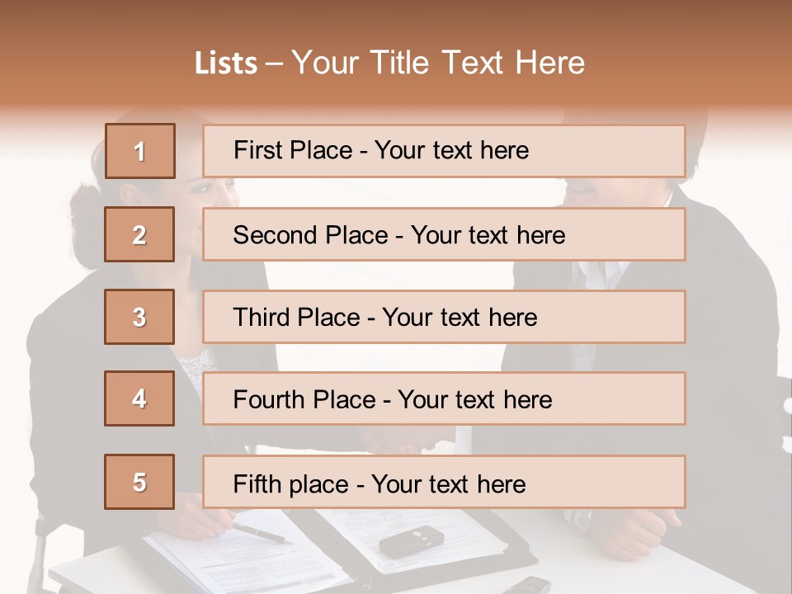Click the mobile phone on the binder

coord(411,541)
